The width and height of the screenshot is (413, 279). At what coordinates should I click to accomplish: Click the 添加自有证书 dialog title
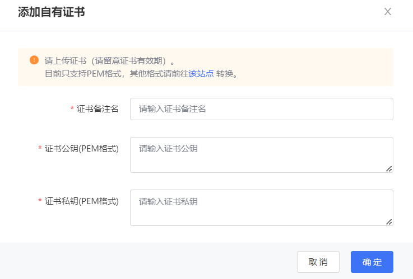click(x=52, y=12)
